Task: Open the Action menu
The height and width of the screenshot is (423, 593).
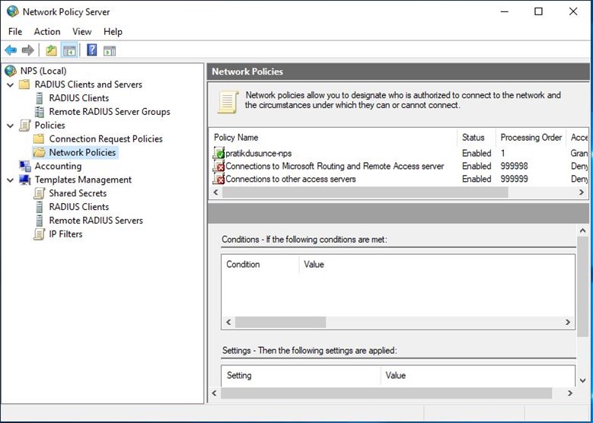Action: pyautogui.click(x=47, y=32)
